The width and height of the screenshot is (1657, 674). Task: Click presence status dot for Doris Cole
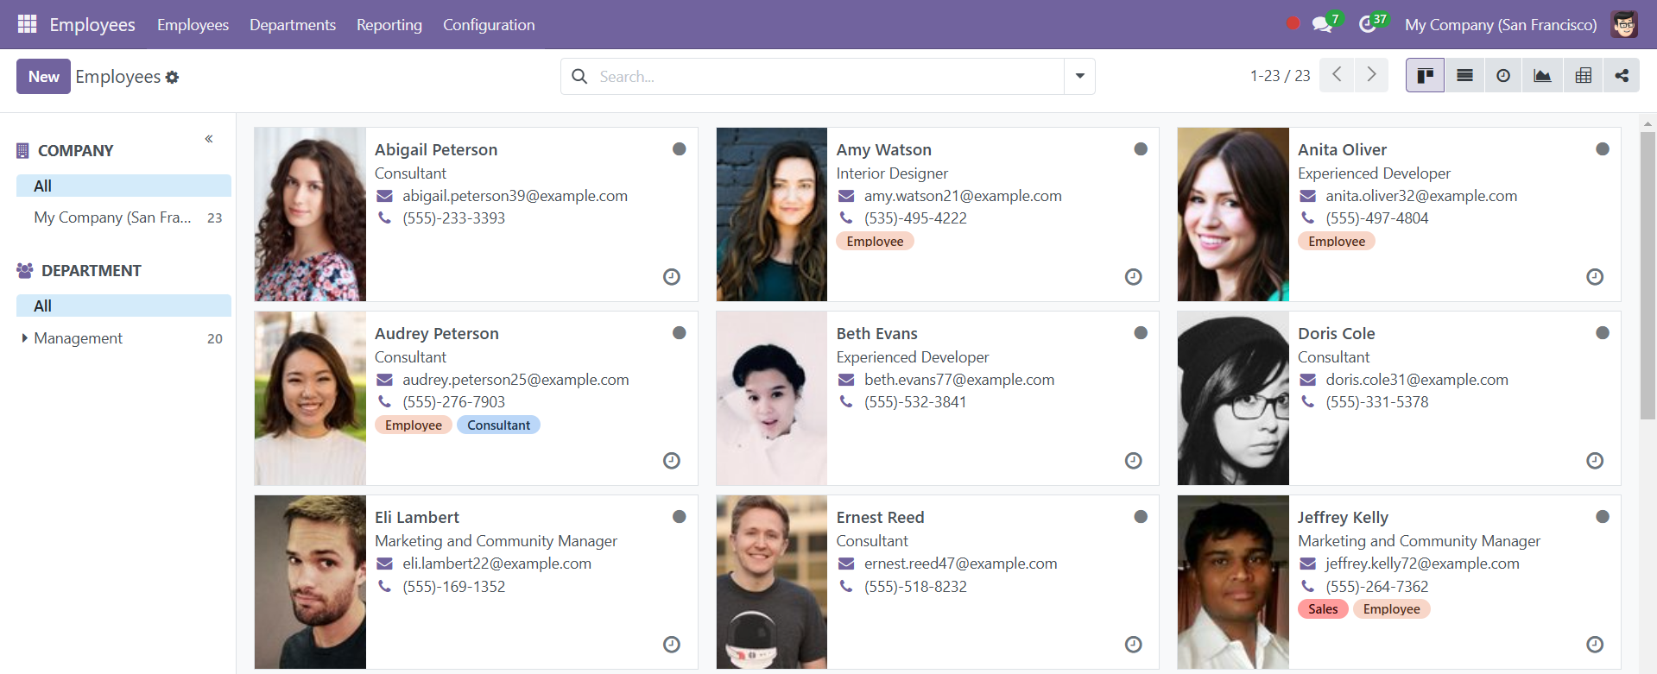pos(1603,333)
